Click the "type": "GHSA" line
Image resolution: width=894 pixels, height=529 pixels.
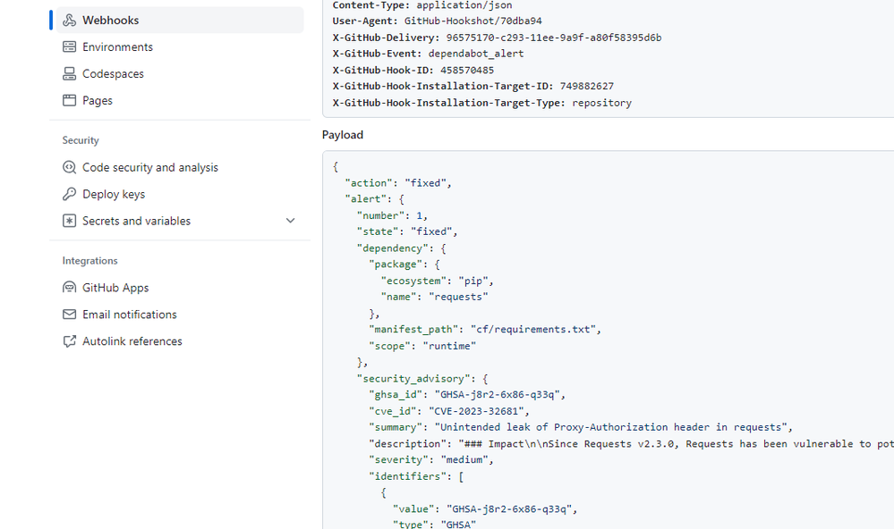[434, 524]
